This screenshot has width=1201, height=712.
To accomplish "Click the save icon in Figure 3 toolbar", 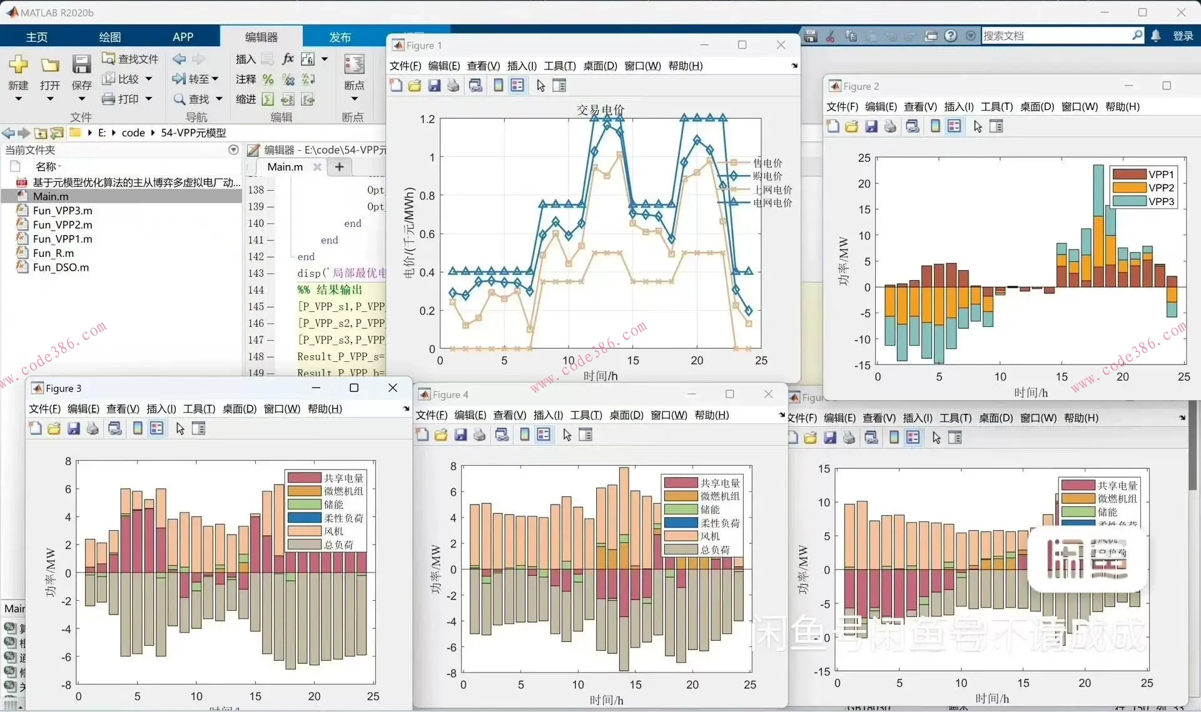I will 74,429.
